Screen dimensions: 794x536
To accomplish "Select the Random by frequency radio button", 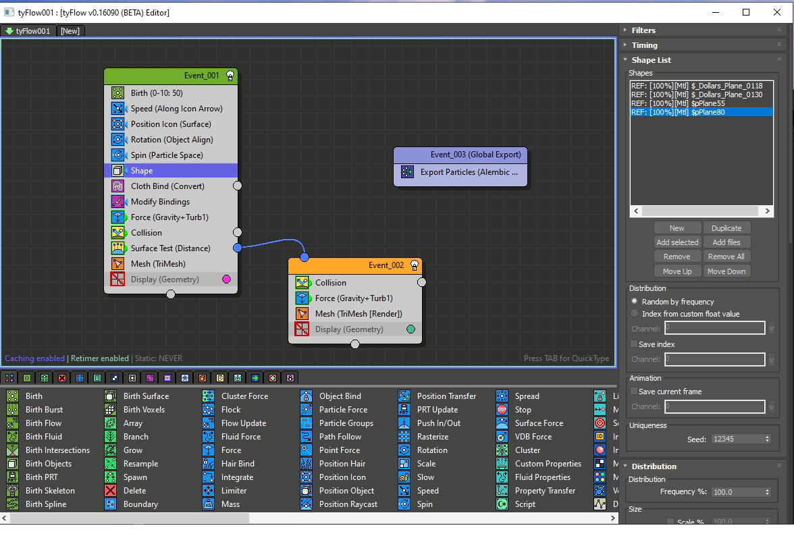I will (x=635, y=301).
